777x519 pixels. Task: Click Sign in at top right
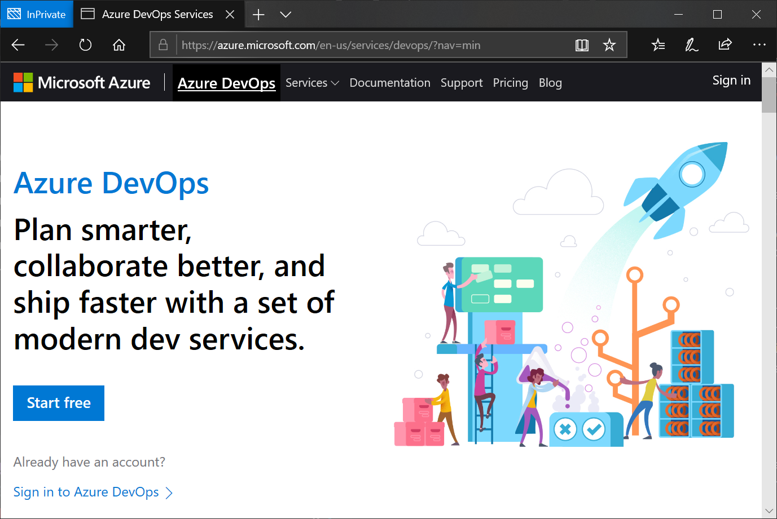(731, 80)
